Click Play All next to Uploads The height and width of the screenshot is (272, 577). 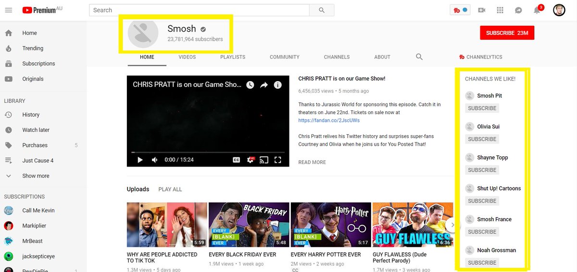[x=170, y=189]
